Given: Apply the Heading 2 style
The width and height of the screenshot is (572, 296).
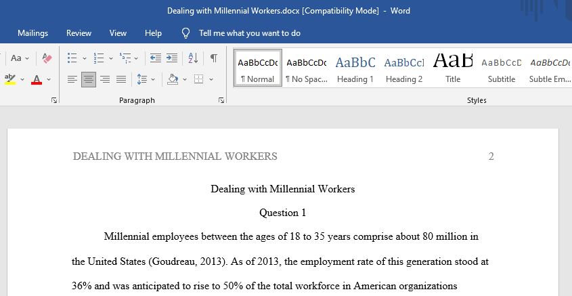Looking at the screenshot, I should 404,68.
